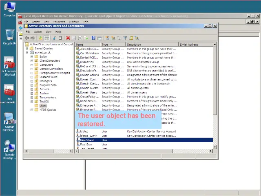Create new organizational unit toolbar icon
This screenshot has height=196, width=261.
119,38
